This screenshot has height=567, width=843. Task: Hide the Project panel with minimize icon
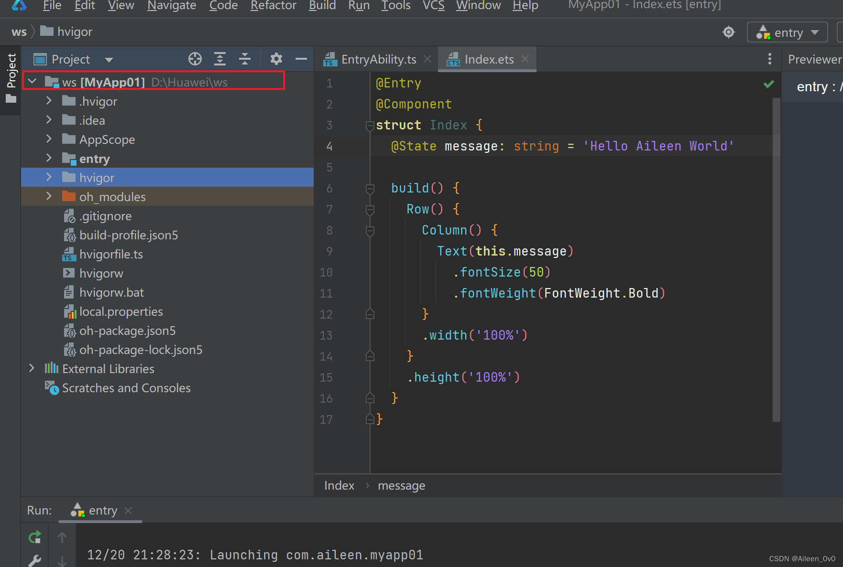[301, 59]
